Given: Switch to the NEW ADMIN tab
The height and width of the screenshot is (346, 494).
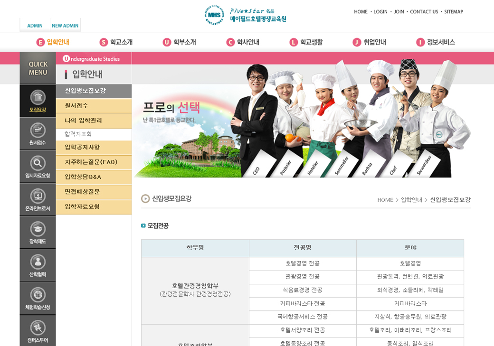Looking at the screenshot, I should coord(65,26).
